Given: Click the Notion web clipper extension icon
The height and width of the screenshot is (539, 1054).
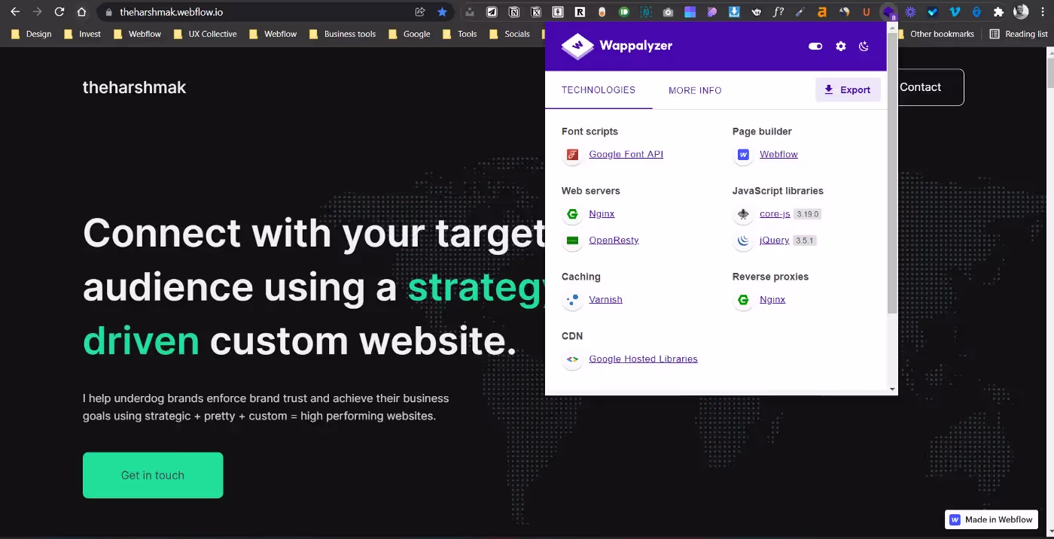Looking at the screenshot, I should tap(514, 12).
